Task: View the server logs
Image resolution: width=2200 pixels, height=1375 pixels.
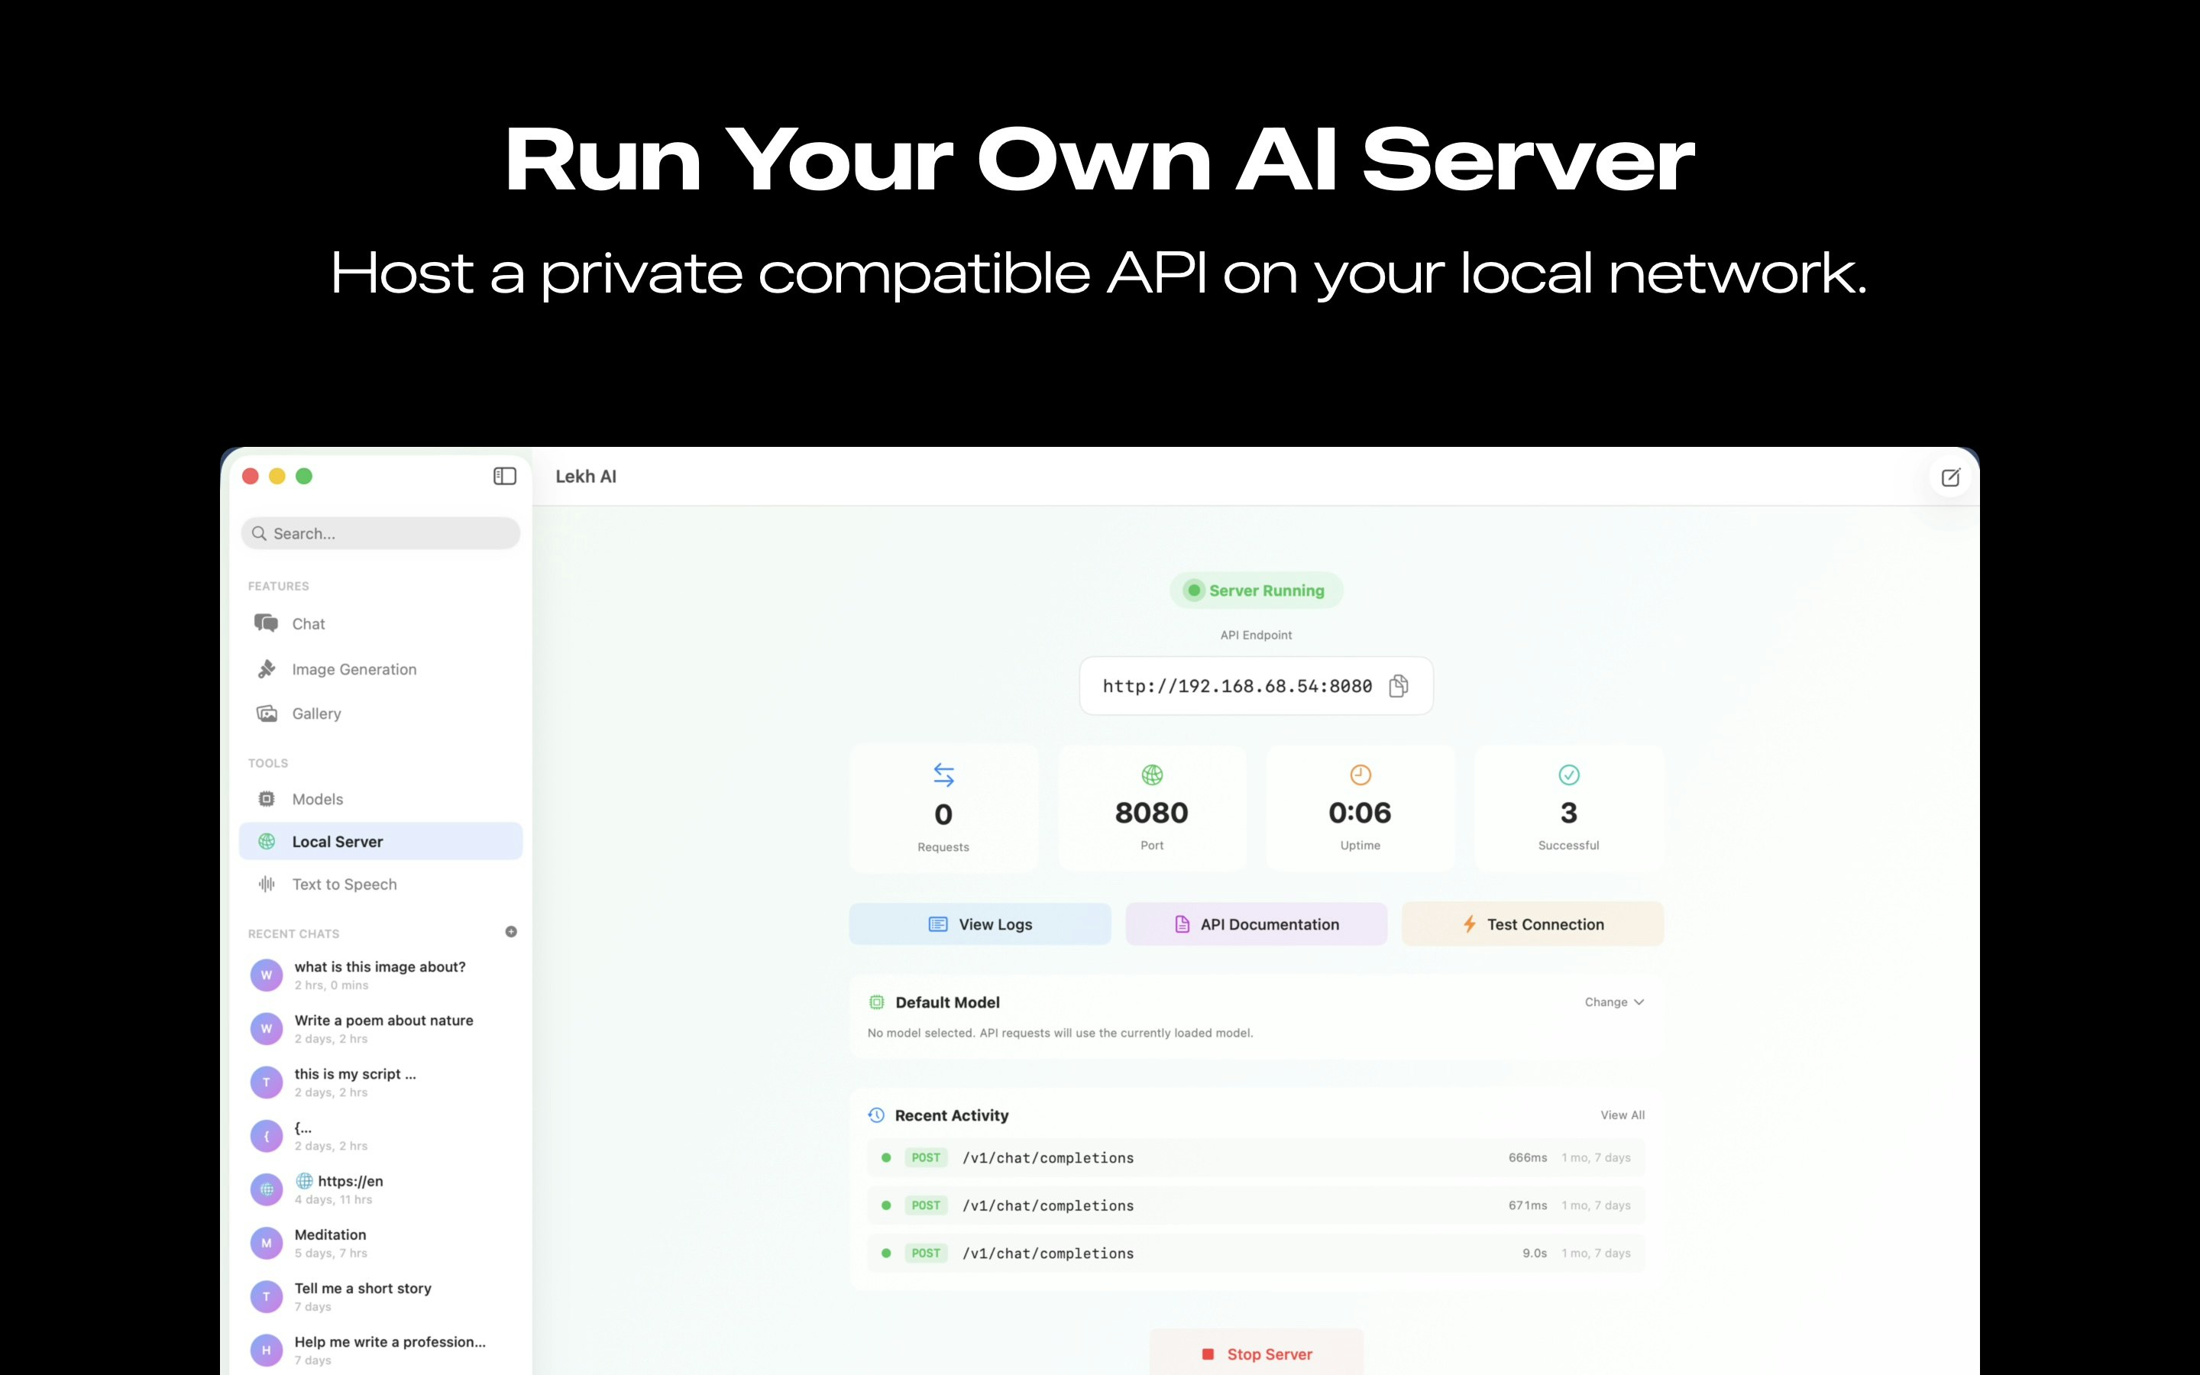Action: (980, 923)
